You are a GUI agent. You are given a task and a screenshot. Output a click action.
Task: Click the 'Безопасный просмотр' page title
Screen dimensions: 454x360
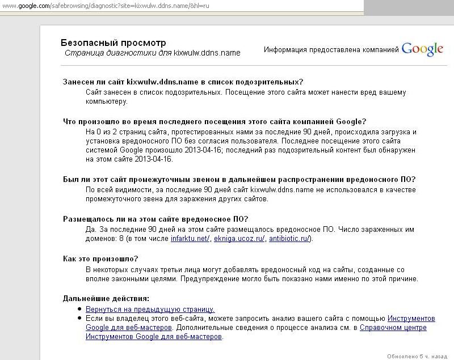(x=113, y=43)
